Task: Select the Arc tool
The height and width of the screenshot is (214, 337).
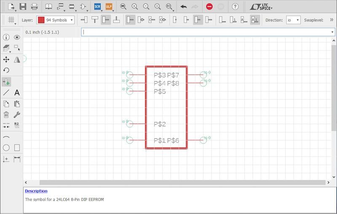Action: click(x=6, y=137)
